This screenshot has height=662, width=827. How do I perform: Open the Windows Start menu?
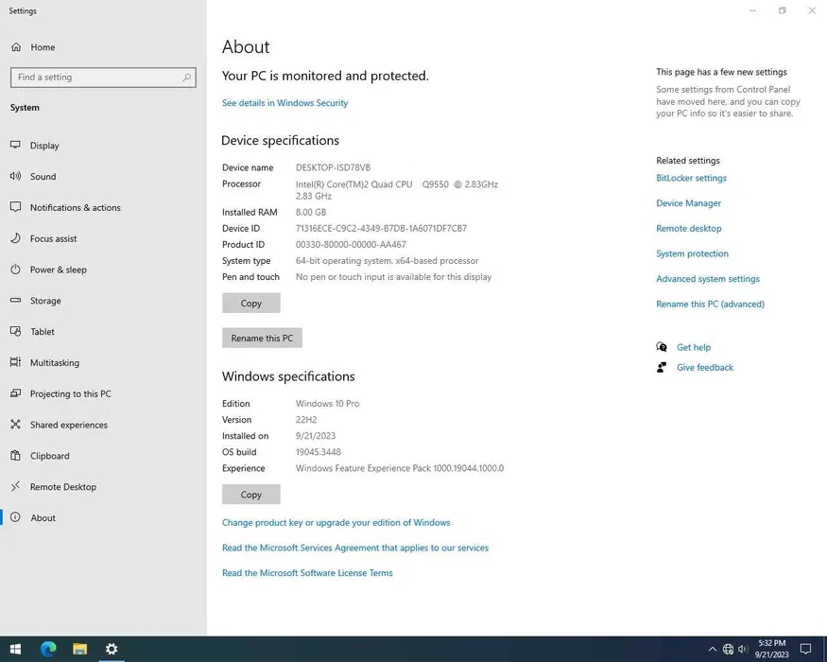point(15,649)
